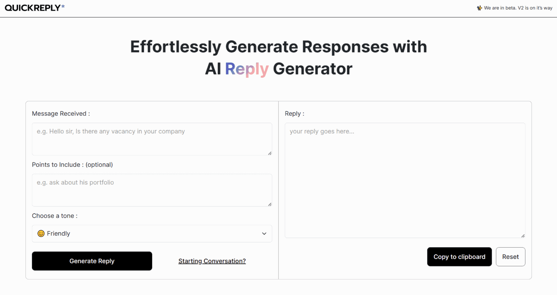Click the beta V2 announcement text
557x295 pixels.
click(518, 8)
